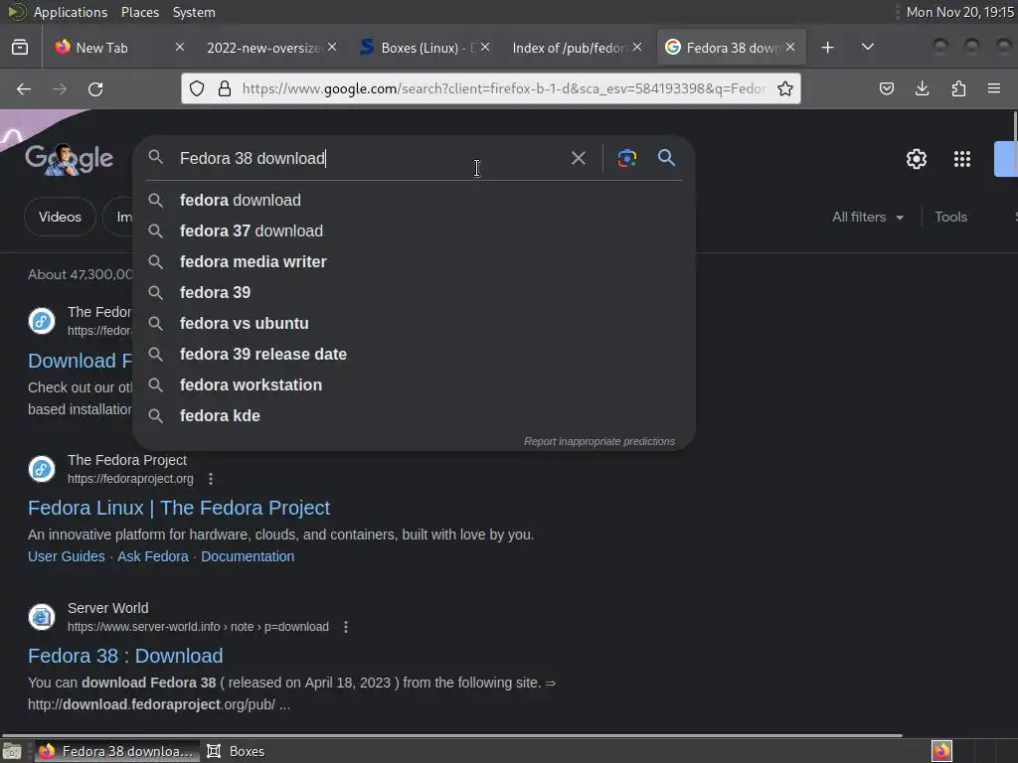Image resolution: width=1018 pixels, height=763 pixels.
Task: Choose suggestion 'fedora 37 download'
Action: click(415, 230)
